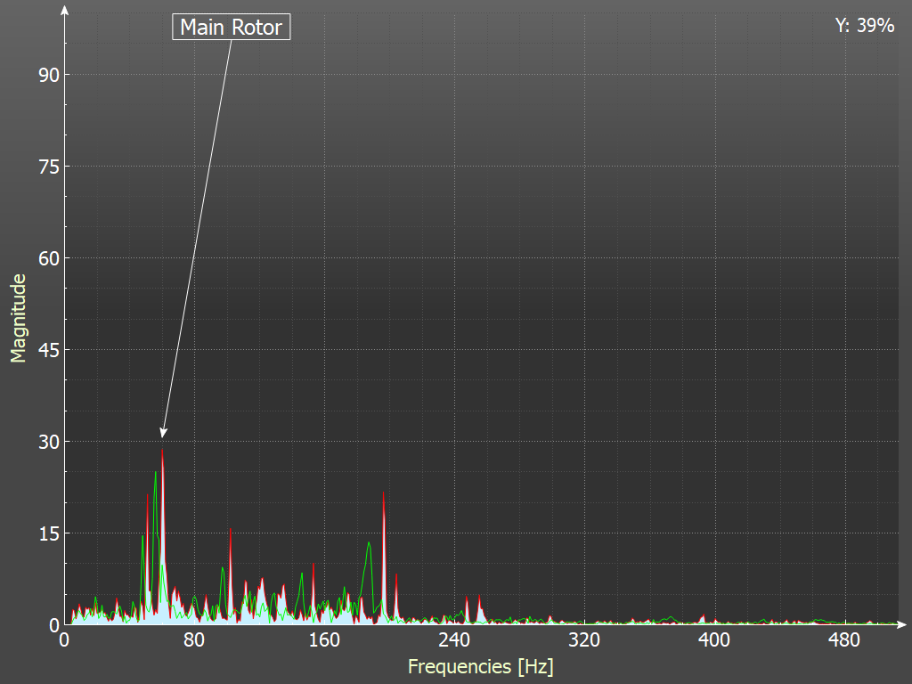Select the 60 tick label on magnitude axis
912x684 pixels.
(48, 258)
